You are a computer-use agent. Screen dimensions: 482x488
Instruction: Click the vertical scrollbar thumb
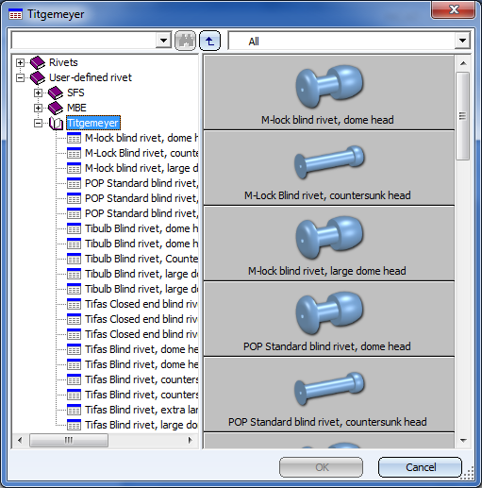click(463, 116)
